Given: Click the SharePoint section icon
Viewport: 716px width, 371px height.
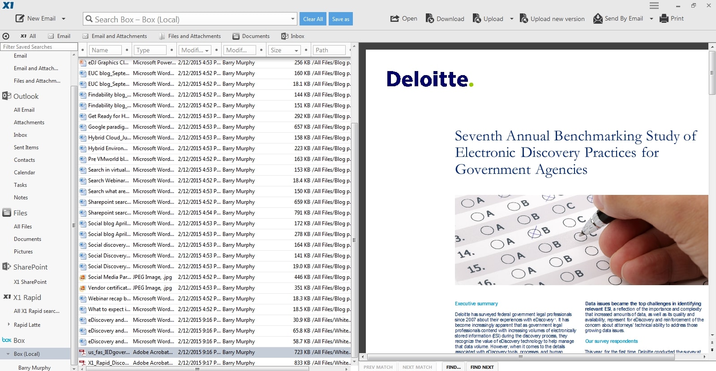Looking at the screenshot, I should pyautogui.click(x=7, y=266).
